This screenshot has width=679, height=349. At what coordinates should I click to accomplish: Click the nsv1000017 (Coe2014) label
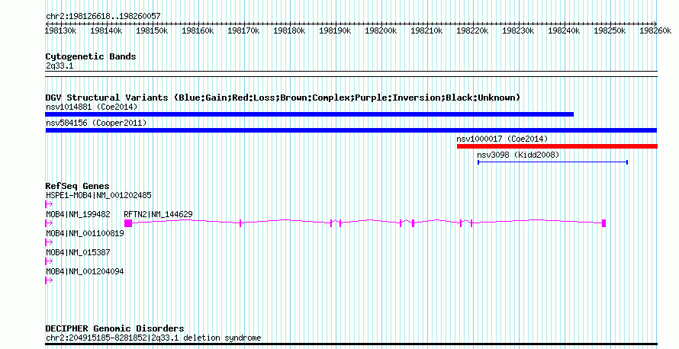coord(502,139)
